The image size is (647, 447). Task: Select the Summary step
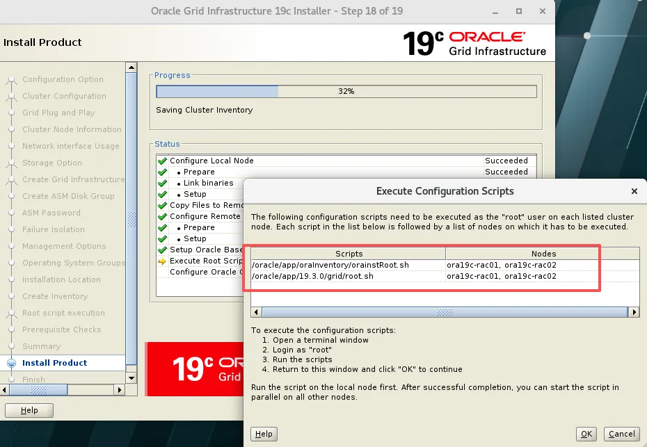(x=41, y=346)
